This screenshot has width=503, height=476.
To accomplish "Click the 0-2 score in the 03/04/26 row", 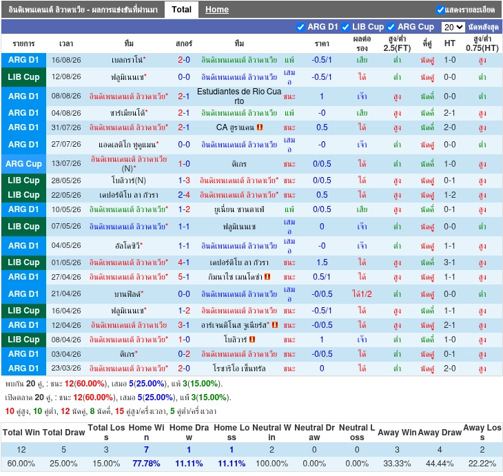I will (184, 354).
